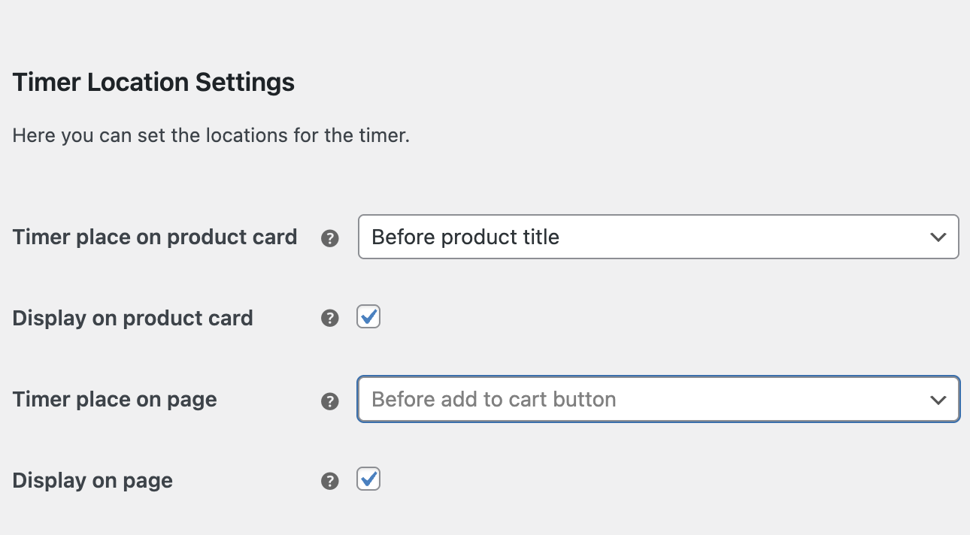Click the word 'Settings' in the section heading

point(245,82)
